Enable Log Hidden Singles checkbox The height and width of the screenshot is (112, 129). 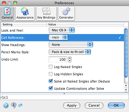(x=51, y=74)
